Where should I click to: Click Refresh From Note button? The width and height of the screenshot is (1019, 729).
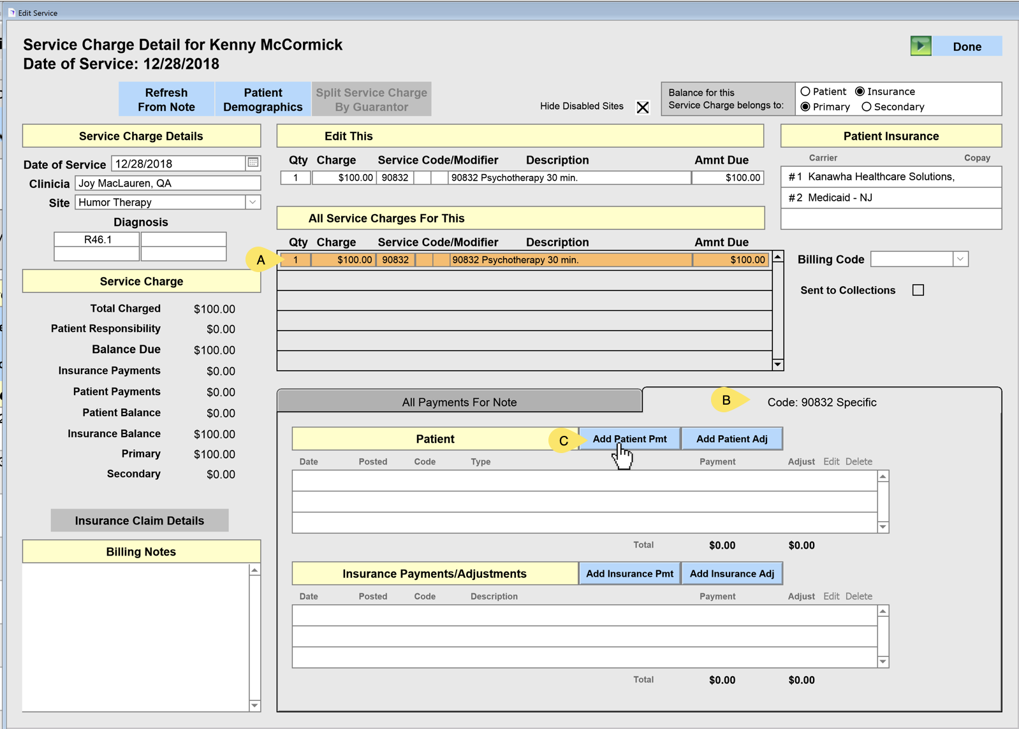(x=166, y=99)
